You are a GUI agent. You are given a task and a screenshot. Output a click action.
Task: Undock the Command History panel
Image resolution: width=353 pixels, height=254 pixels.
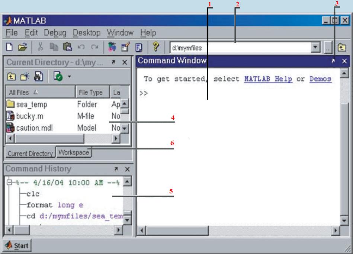coord(116,169)
